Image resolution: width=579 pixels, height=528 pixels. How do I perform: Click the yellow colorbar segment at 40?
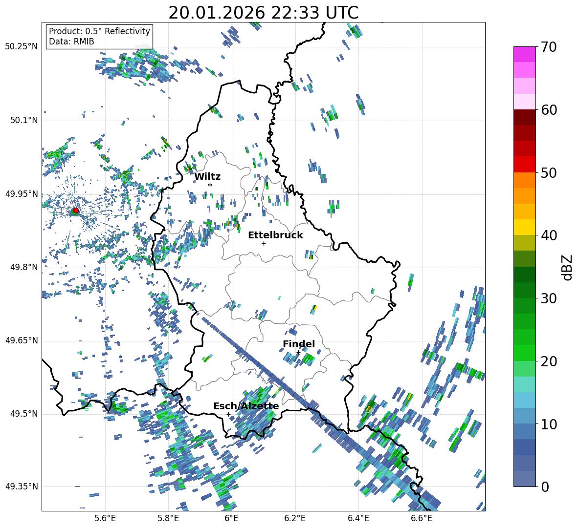524,227
